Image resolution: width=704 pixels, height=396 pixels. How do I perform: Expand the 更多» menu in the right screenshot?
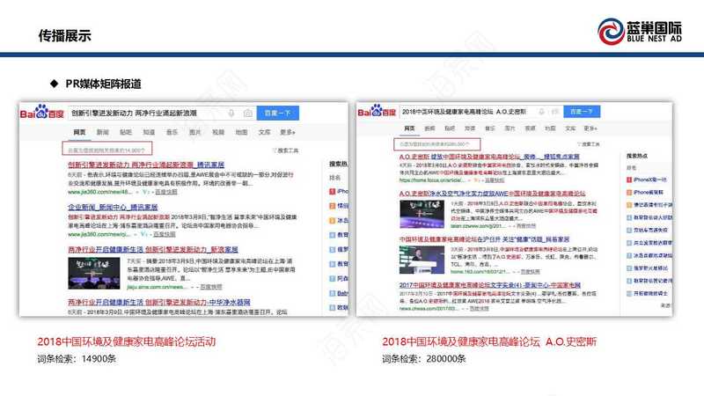click(590, 128)
